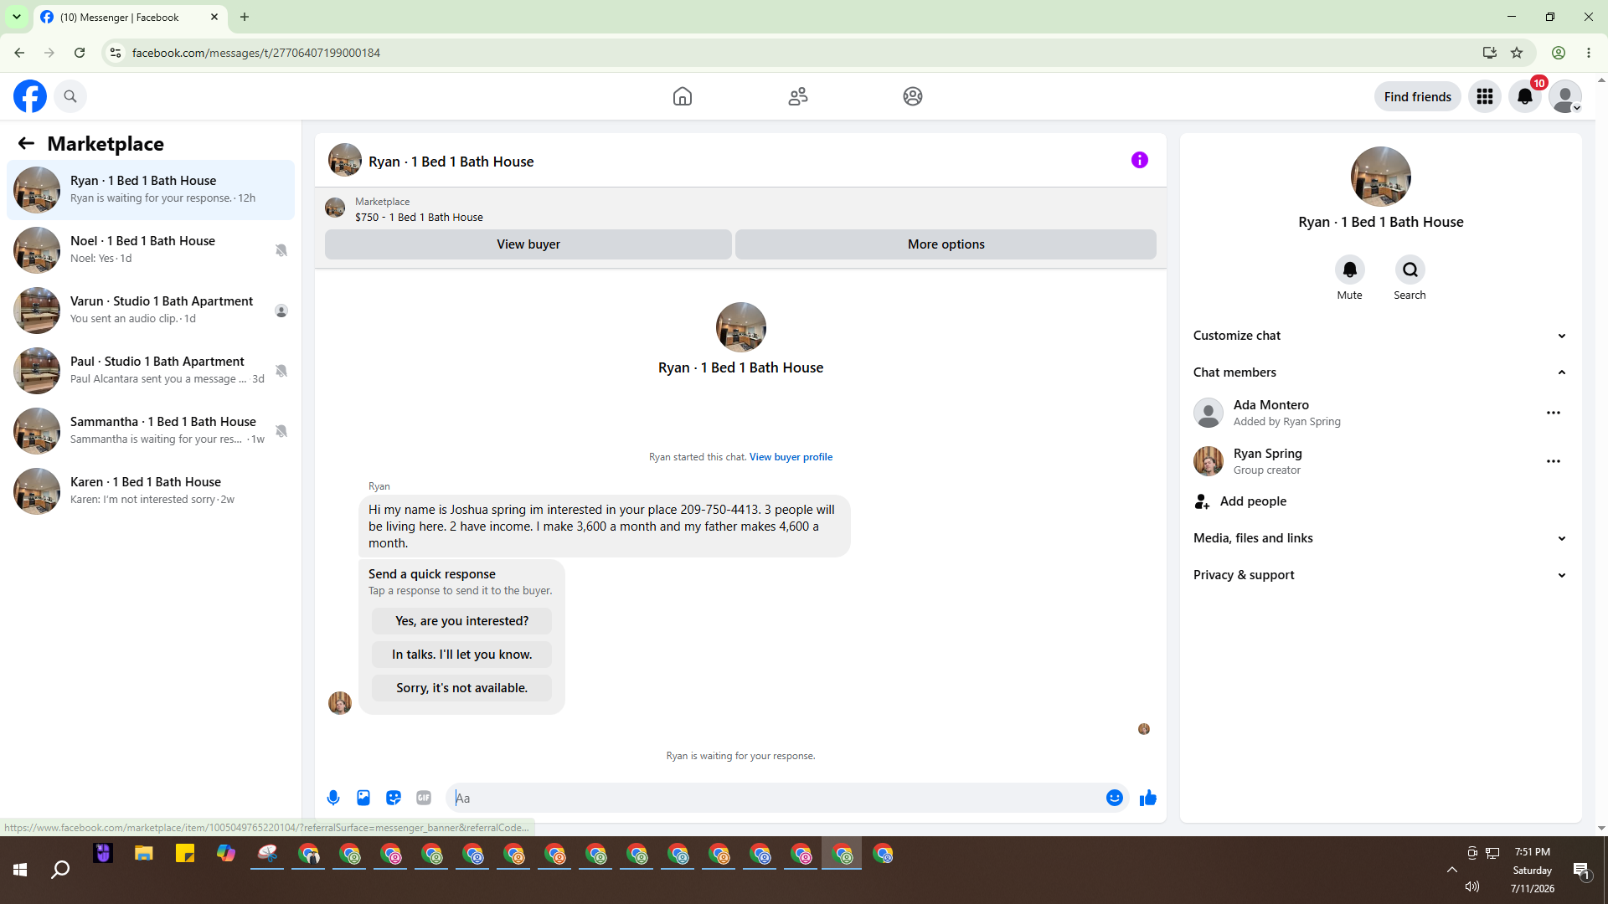Open the account profile menu
1608x904 pixels.
(1565, 96)
